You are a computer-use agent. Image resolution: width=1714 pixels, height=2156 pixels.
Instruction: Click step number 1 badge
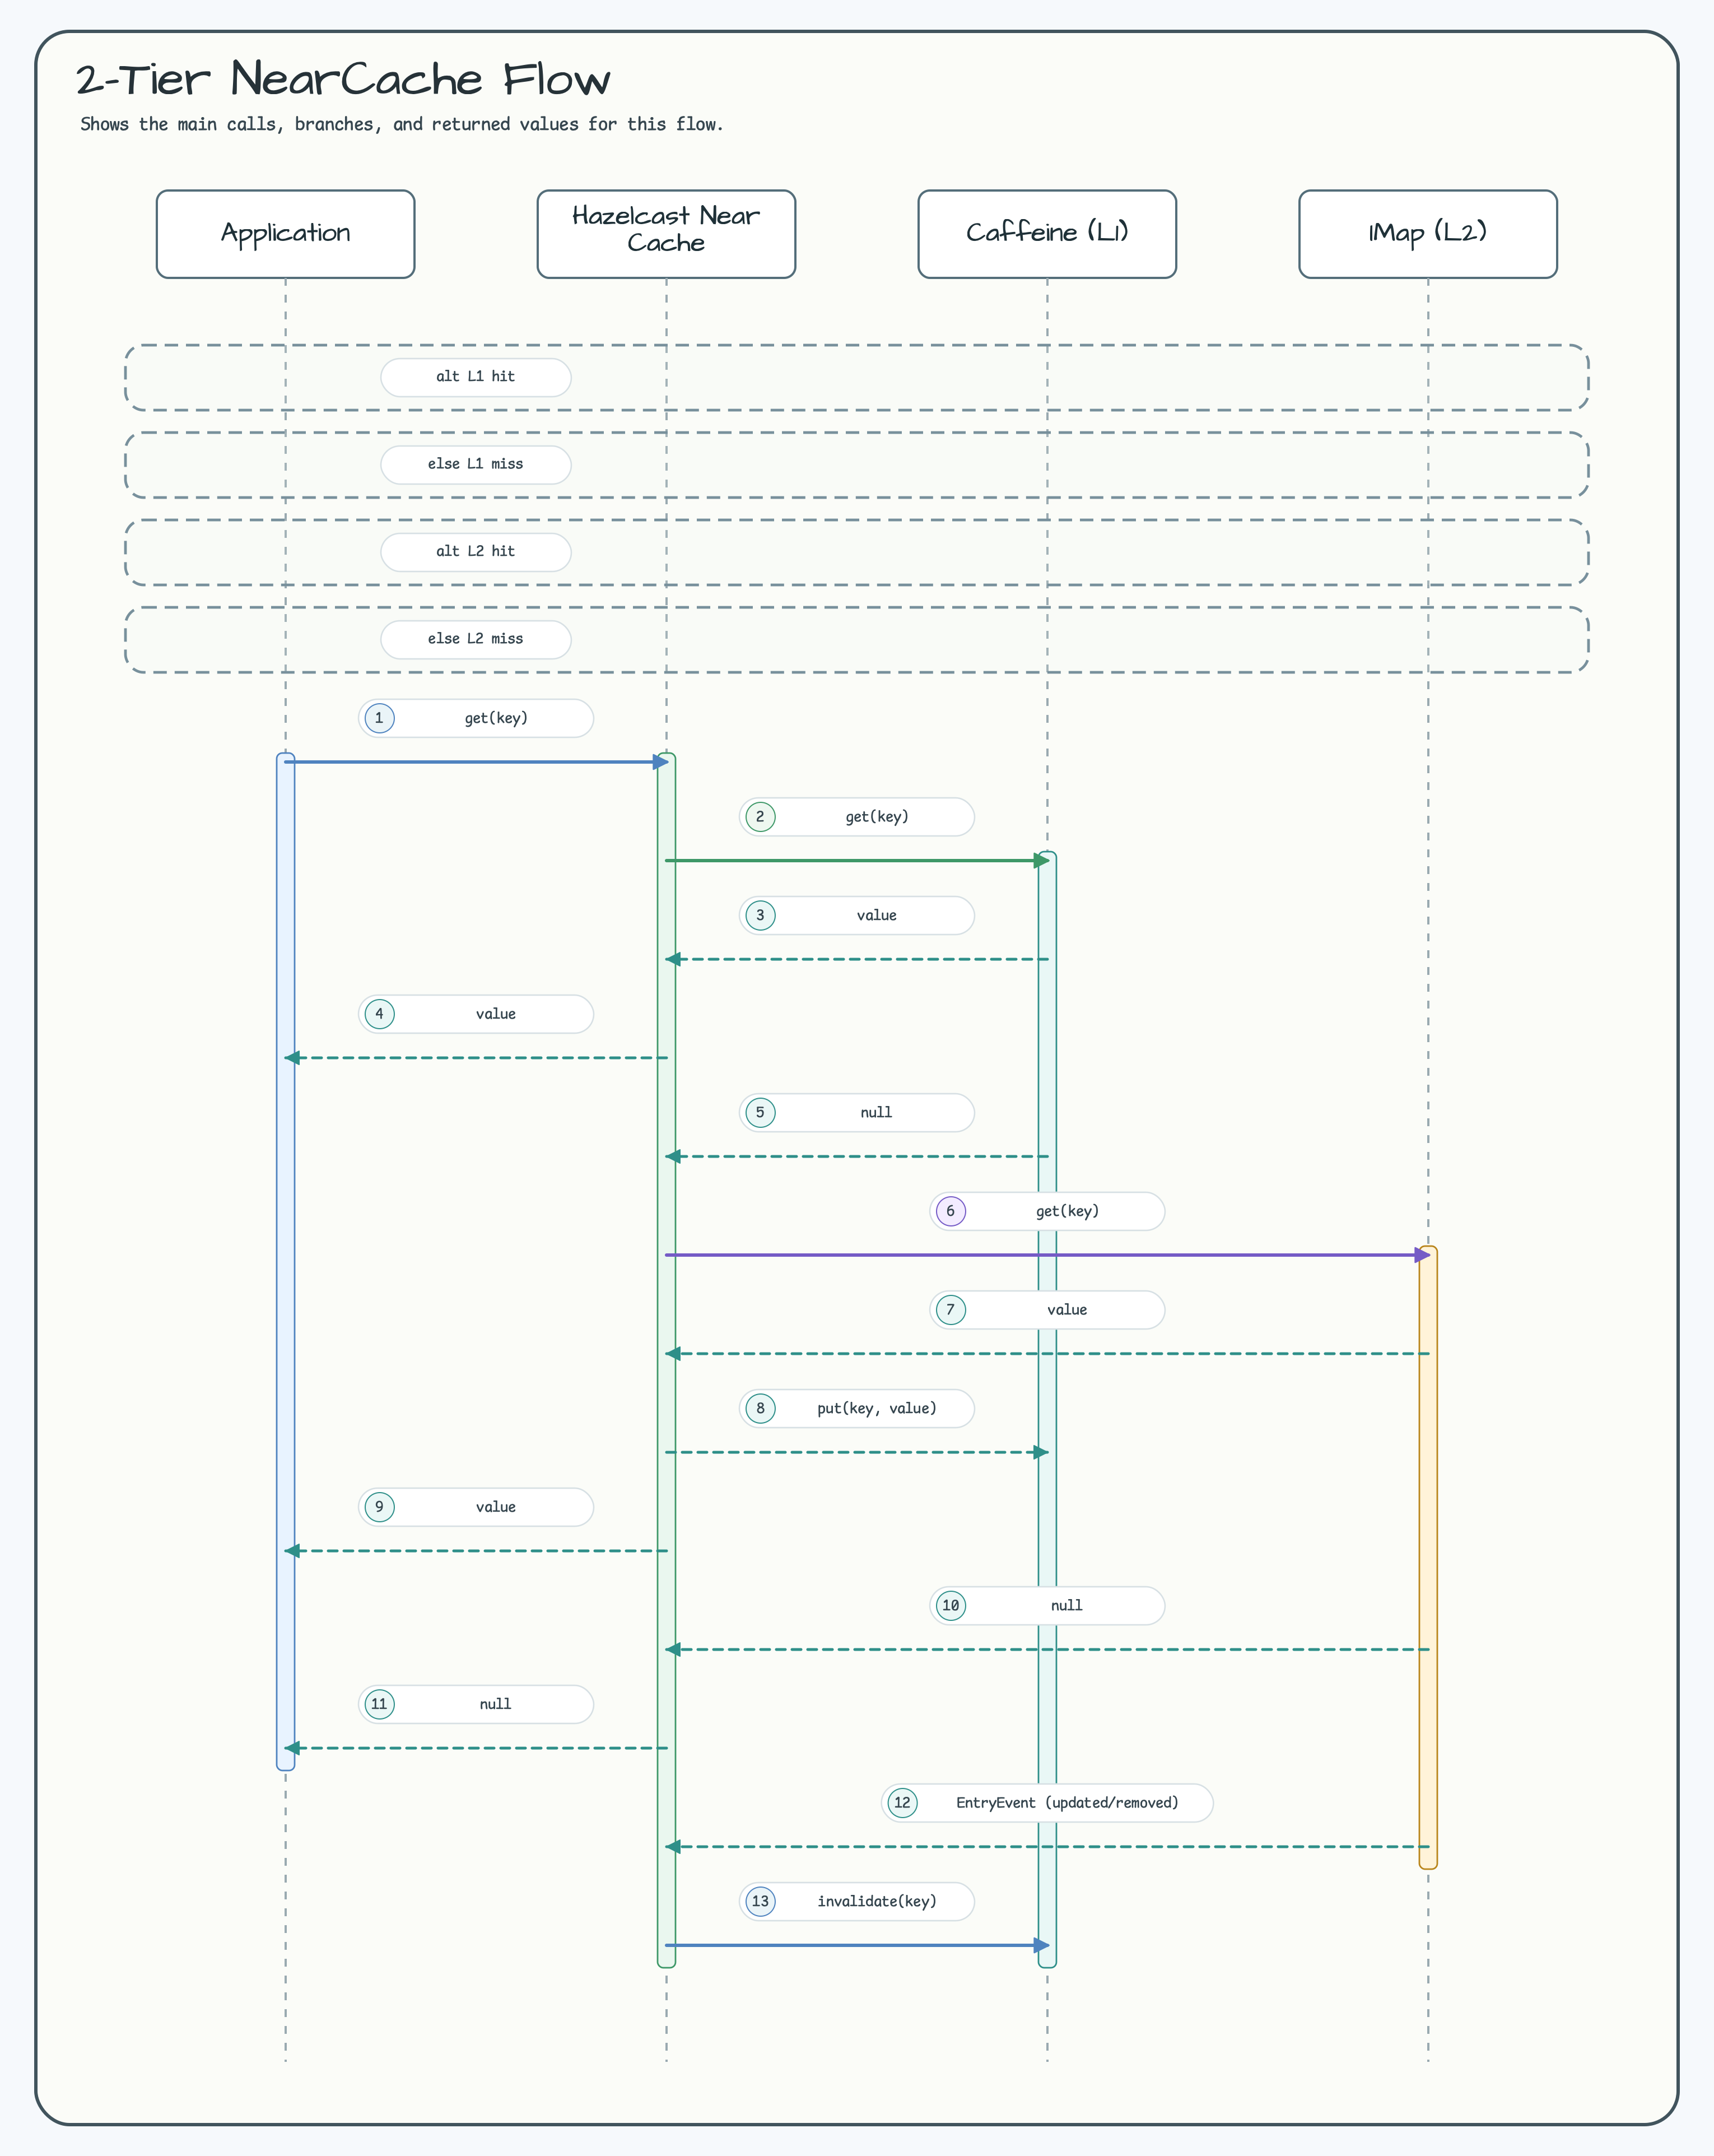(x=379, y=718)
